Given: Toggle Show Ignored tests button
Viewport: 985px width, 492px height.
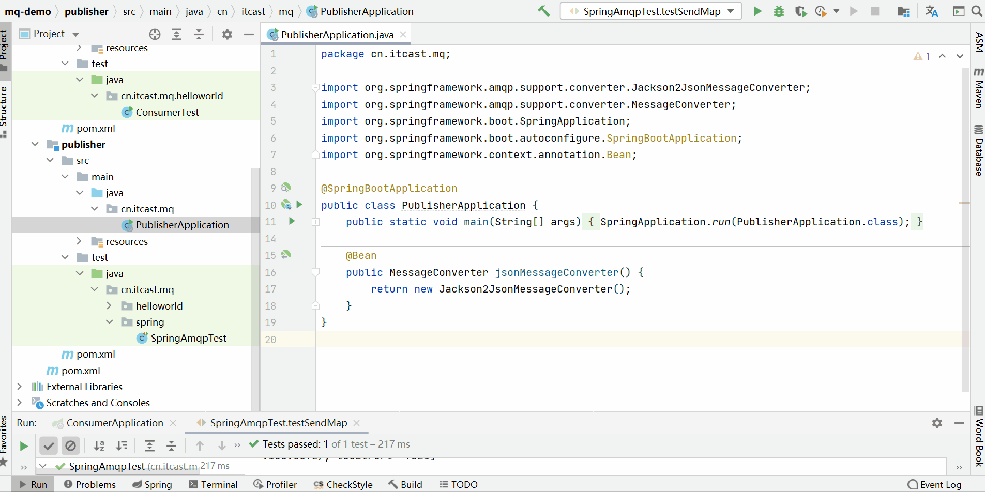Looking at the screenshot, I should (71, 445).
